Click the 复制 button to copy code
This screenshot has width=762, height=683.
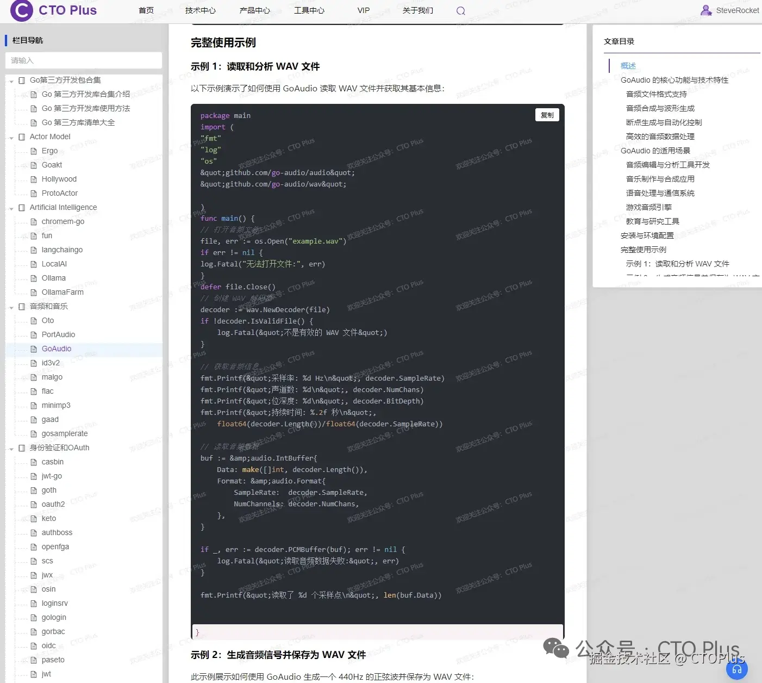tap(547, 115)
